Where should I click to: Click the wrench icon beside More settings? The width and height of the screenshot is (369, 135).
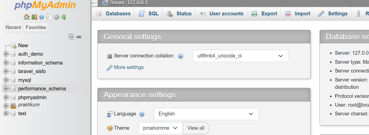109,67
